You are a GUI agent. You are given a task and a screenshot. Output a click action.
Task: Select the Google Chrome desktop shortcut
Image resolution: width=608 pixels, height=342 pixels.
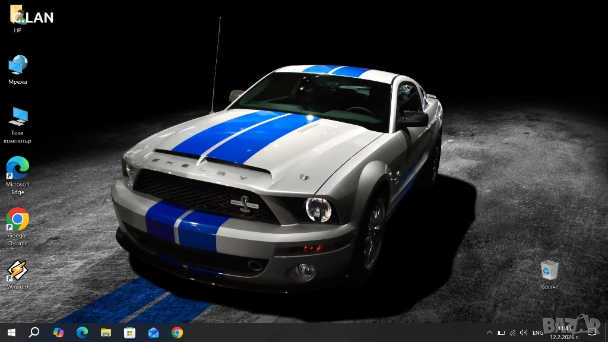point(17,220)
